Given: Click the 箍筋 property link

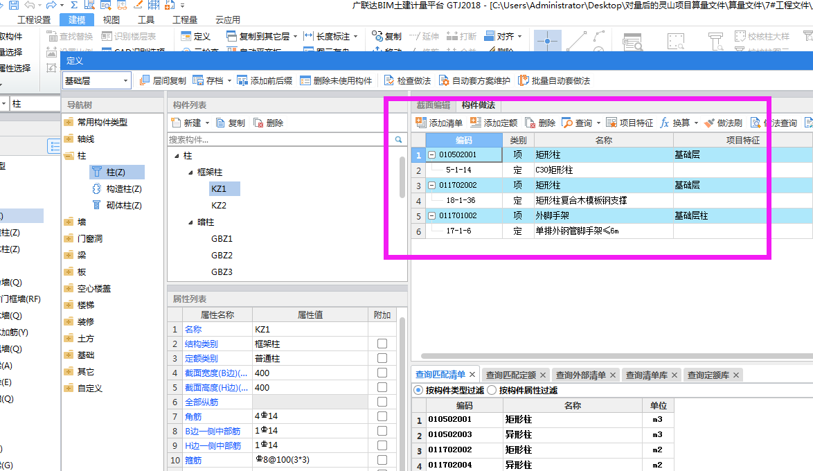Looking at the screenshot, I should coord(193,460).
